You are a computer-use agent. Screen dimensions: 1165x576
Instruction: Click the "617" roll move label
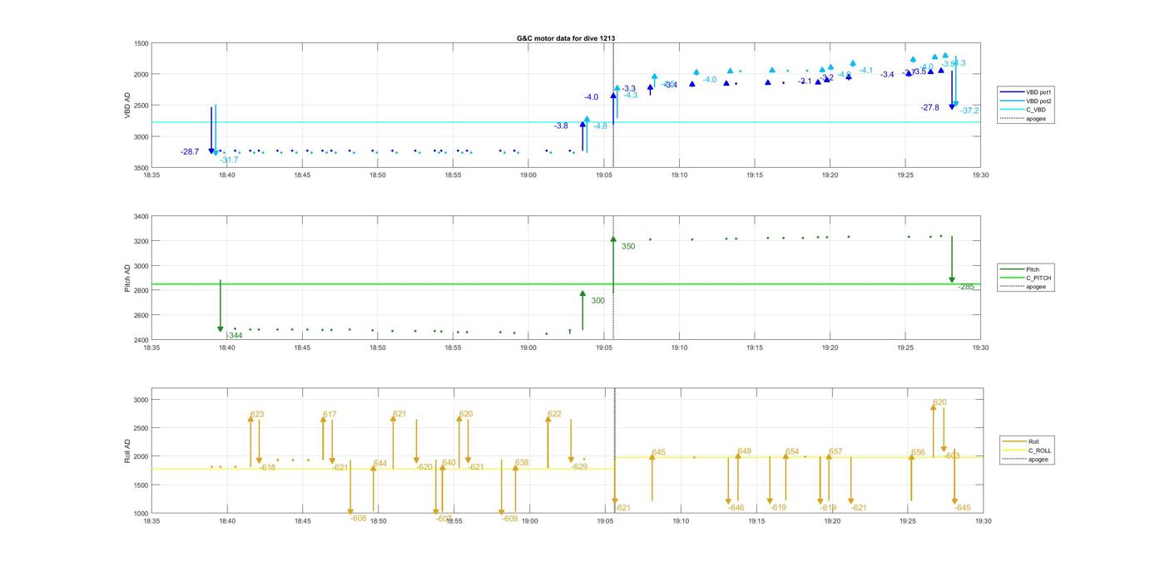coord(330,415)
